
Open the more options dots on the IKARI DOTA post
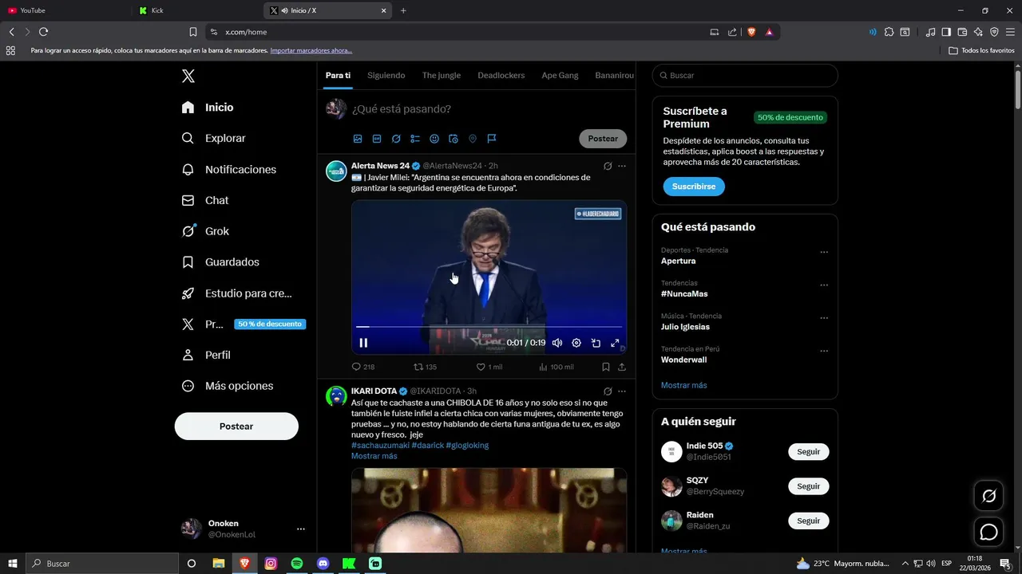pos(622,391)
